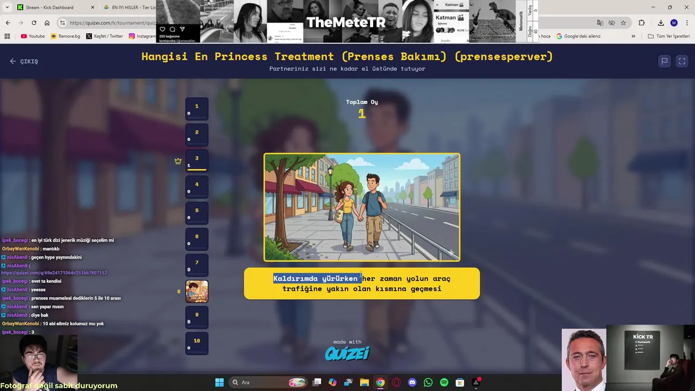Open File Explorer from the taskbar
Viewport: 695px width, 391px height.
(364, 382)
